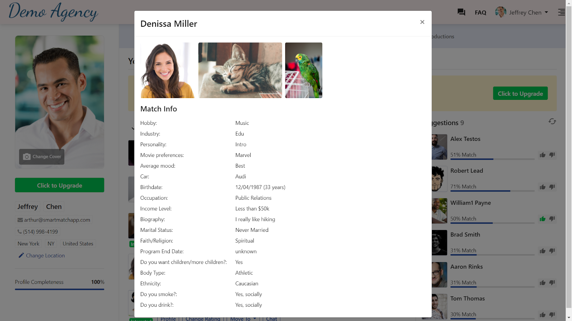Click the phone icon beside (514) 998-4199
This screenshot has height=321, width=572.
tap(20, 231)
